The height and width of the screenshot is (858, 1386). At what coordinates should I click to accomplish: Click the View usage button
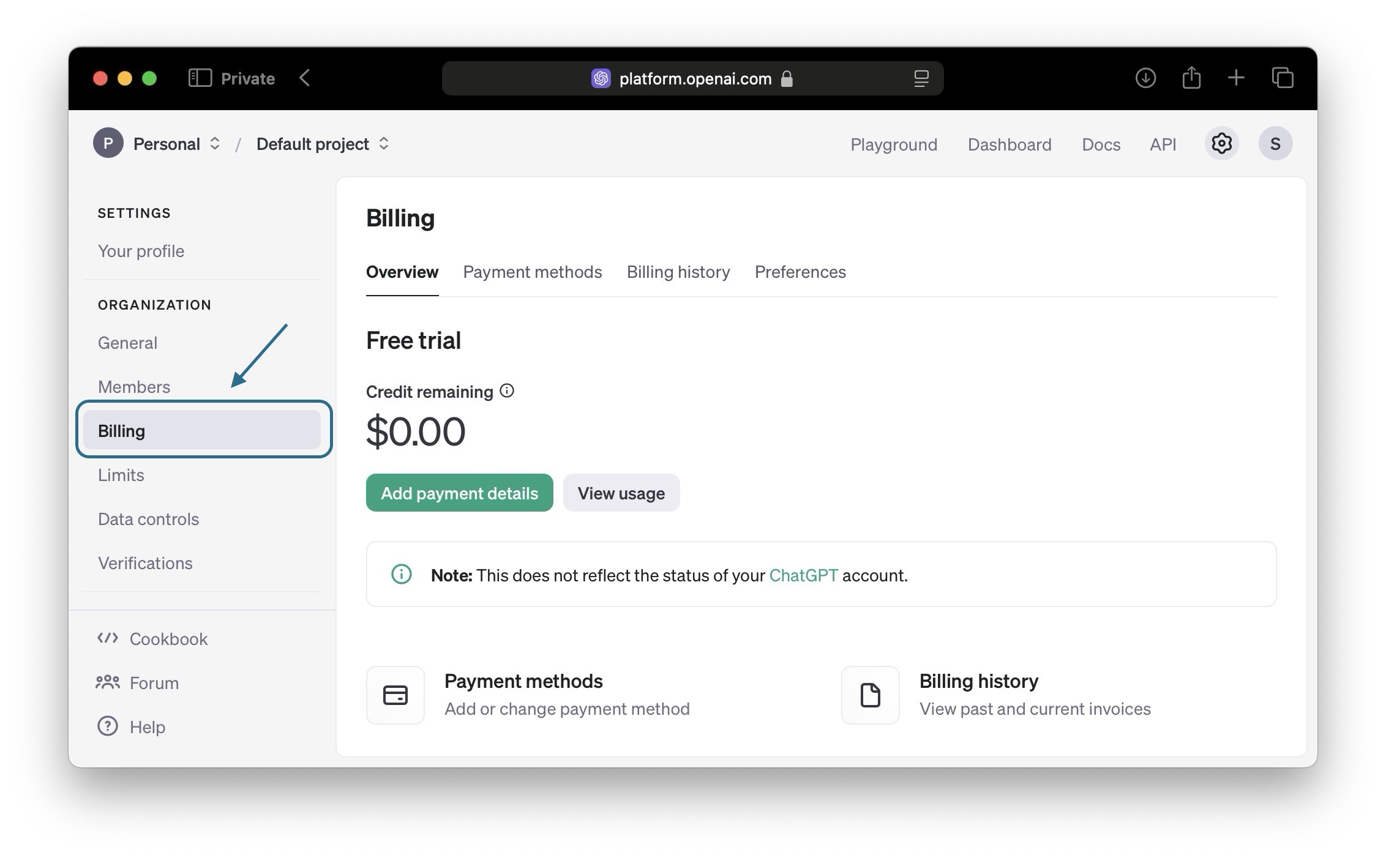[621, 493]
